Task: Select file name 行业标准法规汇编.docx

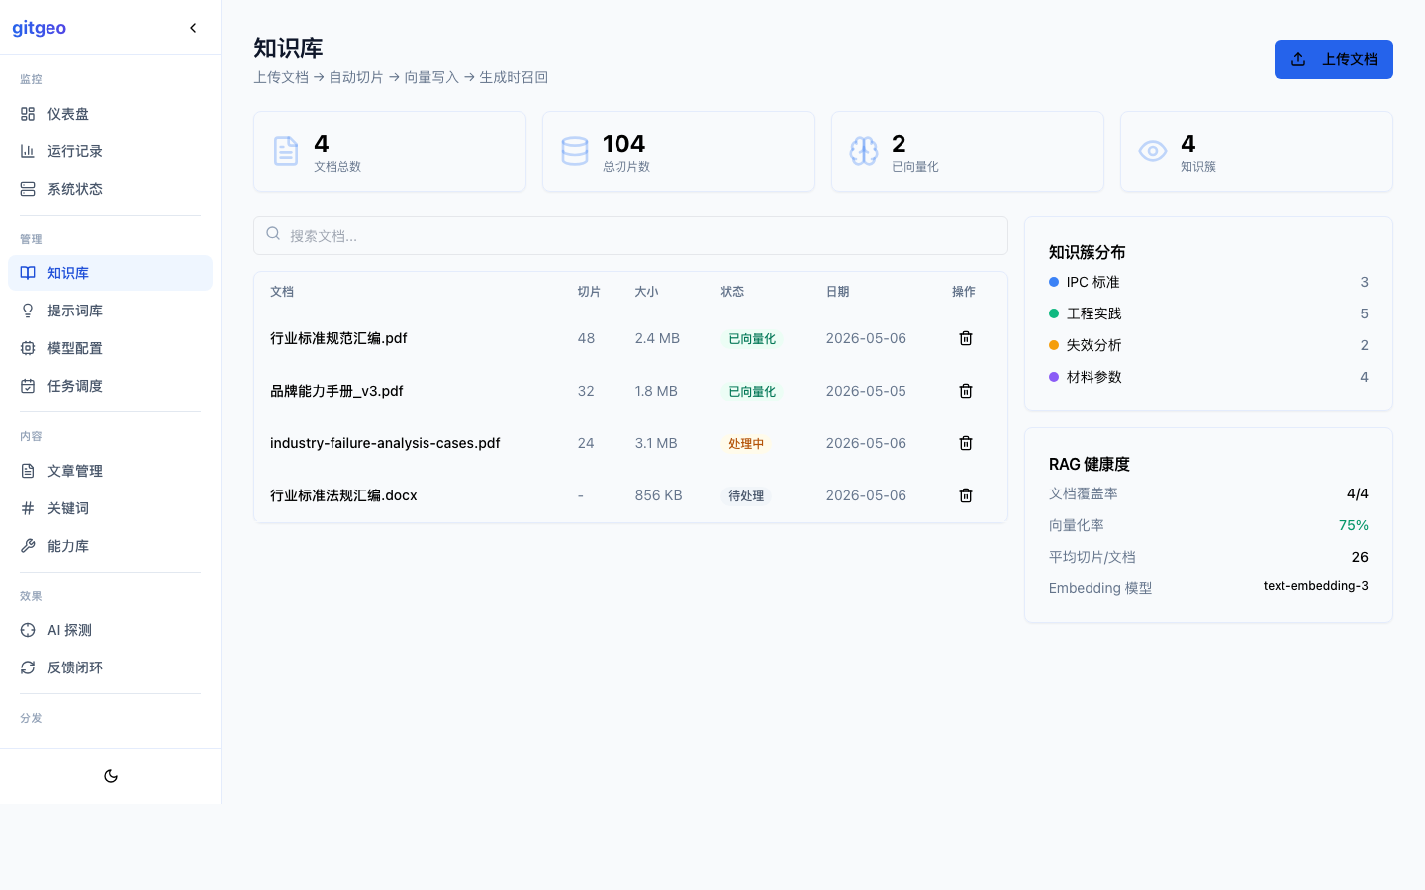Action: coord(343,495)
